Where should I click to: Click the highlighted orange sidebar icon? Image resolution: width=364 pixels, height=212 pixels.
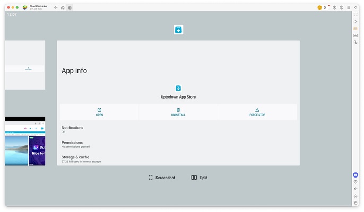356,28
